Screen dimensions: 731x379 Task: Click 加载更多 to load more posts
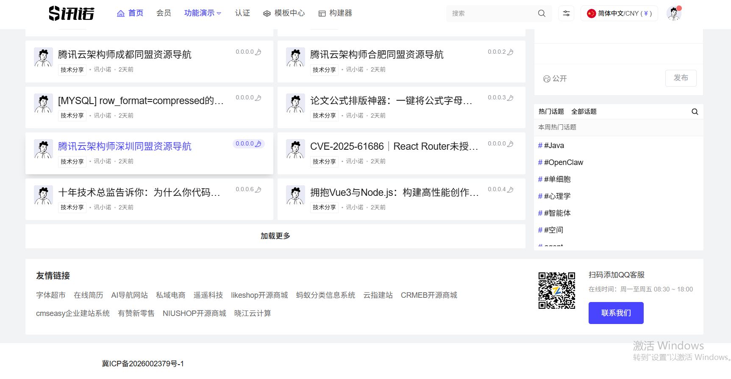[x=275, y=236]
